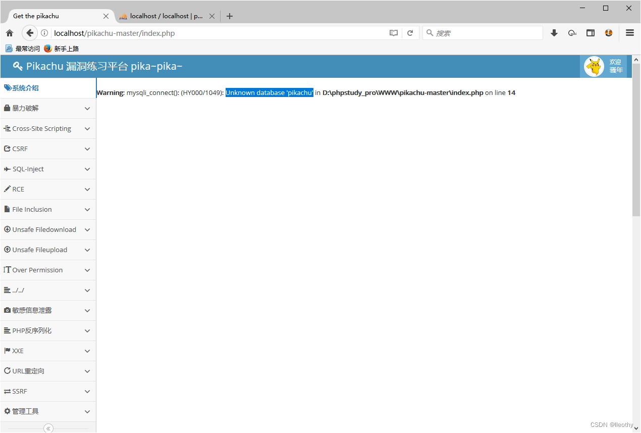Click the redo icon beside URL重定向
Screen dimensions: 641x433
[x=7, y=371]
